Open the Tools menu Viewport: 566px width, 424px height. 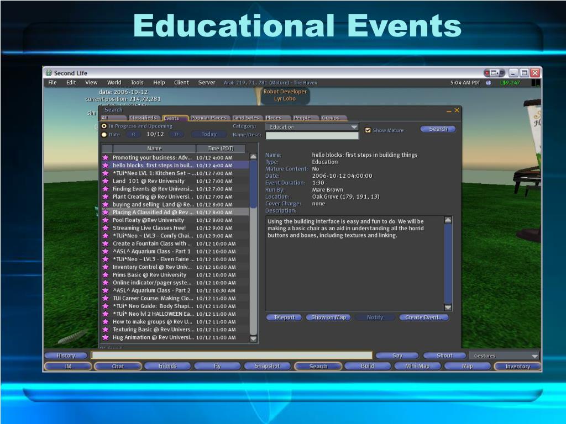point(137,83)
